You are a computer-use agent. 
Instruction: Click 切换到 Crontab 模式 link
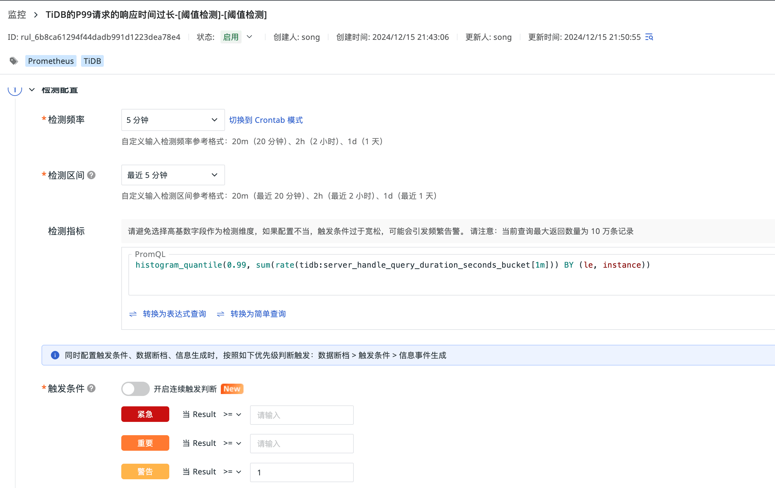click(x=266, y=120)
